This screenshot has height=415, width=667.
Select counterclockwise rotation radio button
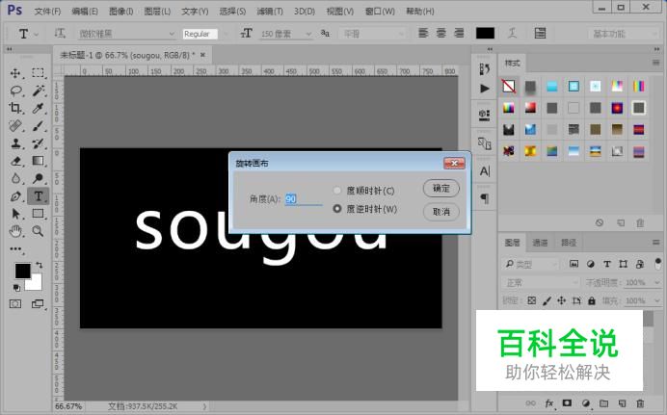pos(337,209)
